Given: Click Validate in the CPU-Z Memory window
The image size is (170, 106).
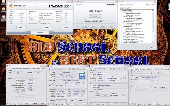Looking at the screenshot, I should 35,104.
